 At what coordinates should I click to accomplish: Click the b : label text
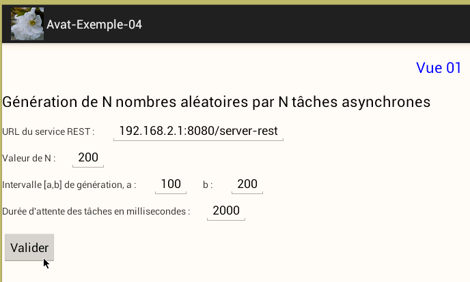click(208, 185)
